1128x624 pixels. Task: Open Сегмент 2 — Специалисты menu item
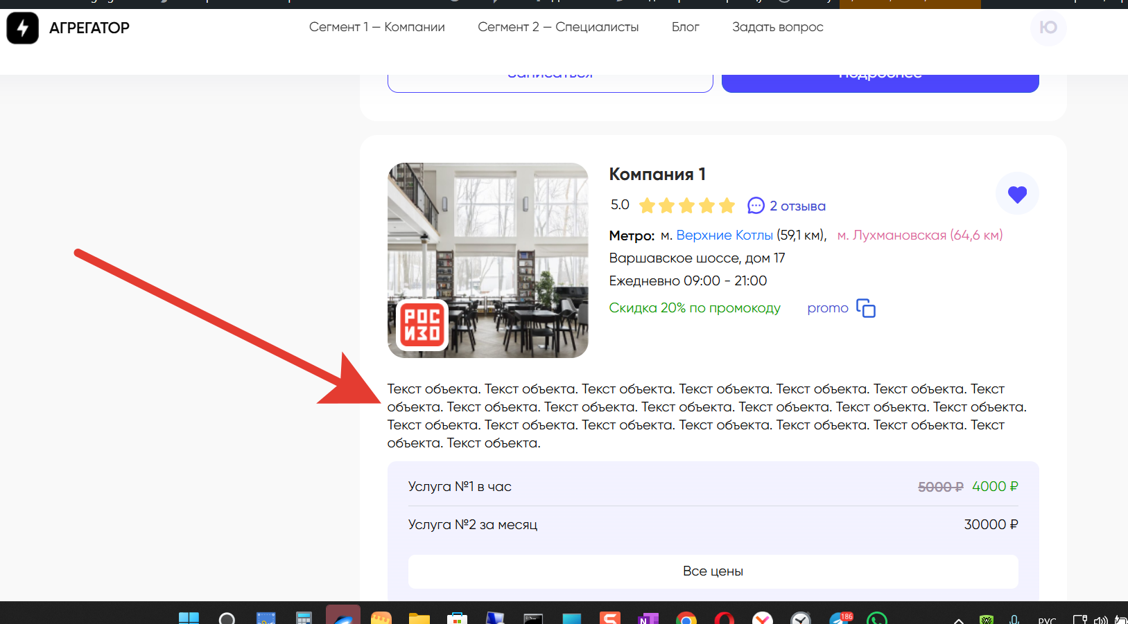coord(557,27)
